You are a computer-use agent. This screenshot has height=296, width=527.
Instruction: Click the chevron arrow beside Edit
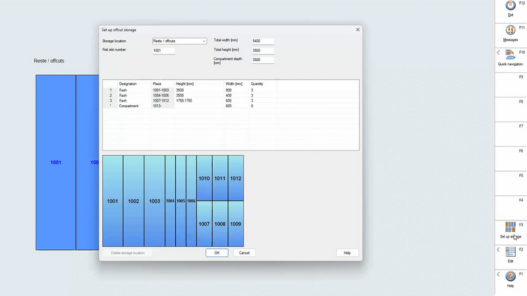click(499, 250)
